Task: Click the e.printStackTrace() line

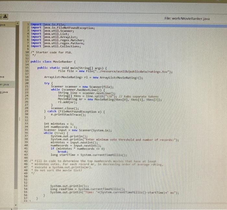Action: pos(68,115)
